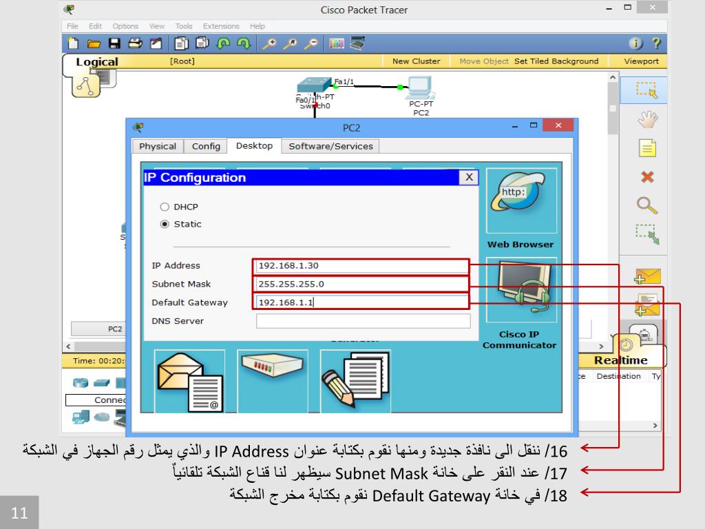Choose the Move Layout hand tool
The width and height of the screenshot is (705, 529).
pyautogui.click(x=647, y=119)
